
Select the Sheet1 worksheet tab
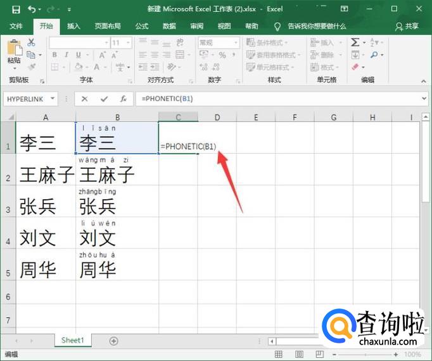click(x=72, y=340)
